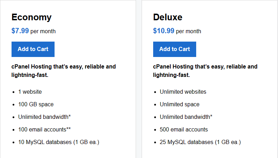Click 'per month' next to $7.99

click(43, 31)
